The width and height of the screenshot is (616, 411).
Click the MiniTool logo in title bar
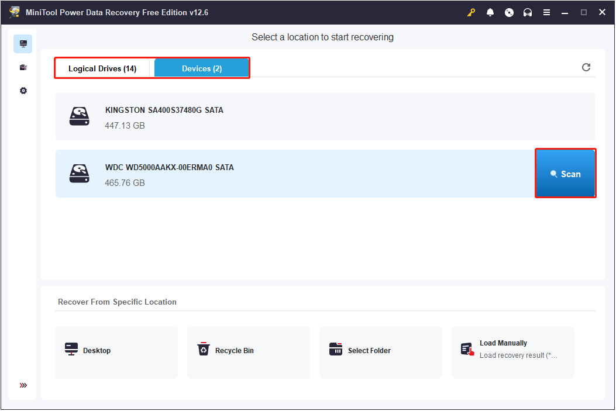[13, 12]
